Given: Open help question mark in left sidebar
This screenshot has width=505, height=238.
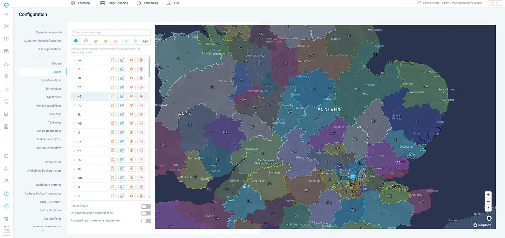Looking at the screenshot, I should pyautogui.click(x=6, y=194).
